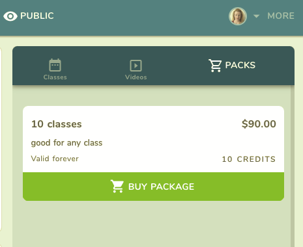Click the vertical scrollbar beside packs list
Screen dimensions: 303x247
pyautogui.click(x=293, y=166)
